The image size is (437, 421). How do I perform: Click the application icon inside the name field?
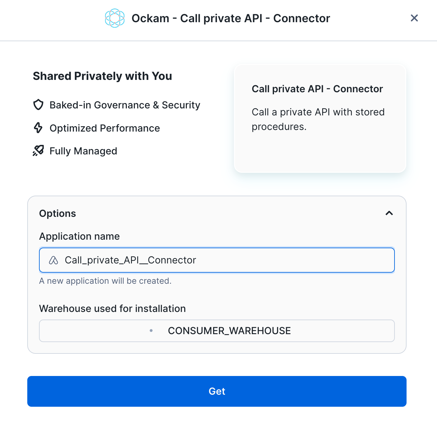54,260
